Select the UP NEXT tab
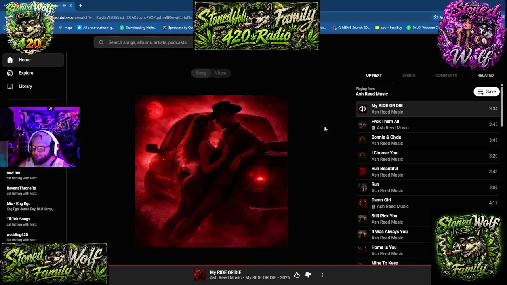507x285 pixels. (x=374, y=75)
